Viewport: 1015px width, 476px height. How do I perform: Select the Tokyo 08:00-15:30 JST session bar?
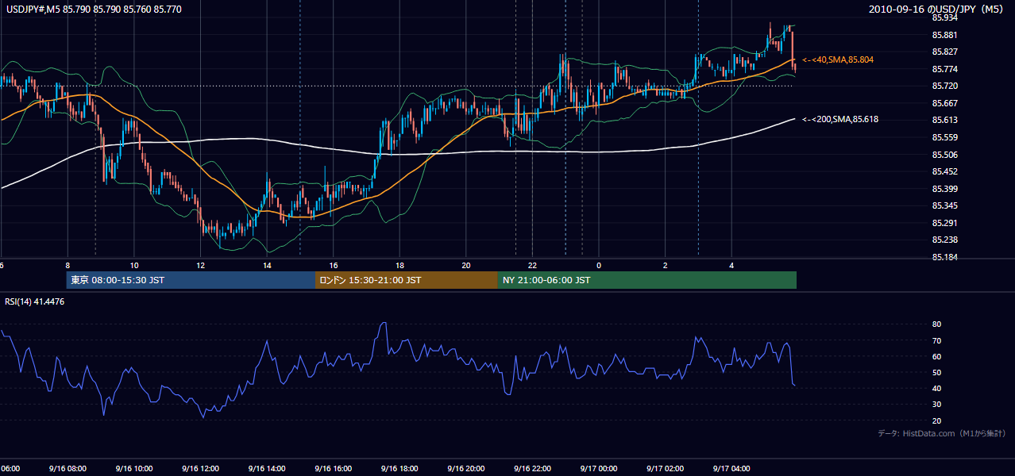[191, 280]
